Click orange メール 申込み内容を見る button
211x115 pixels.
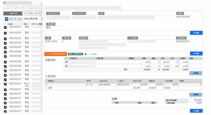tap(56, 54)
